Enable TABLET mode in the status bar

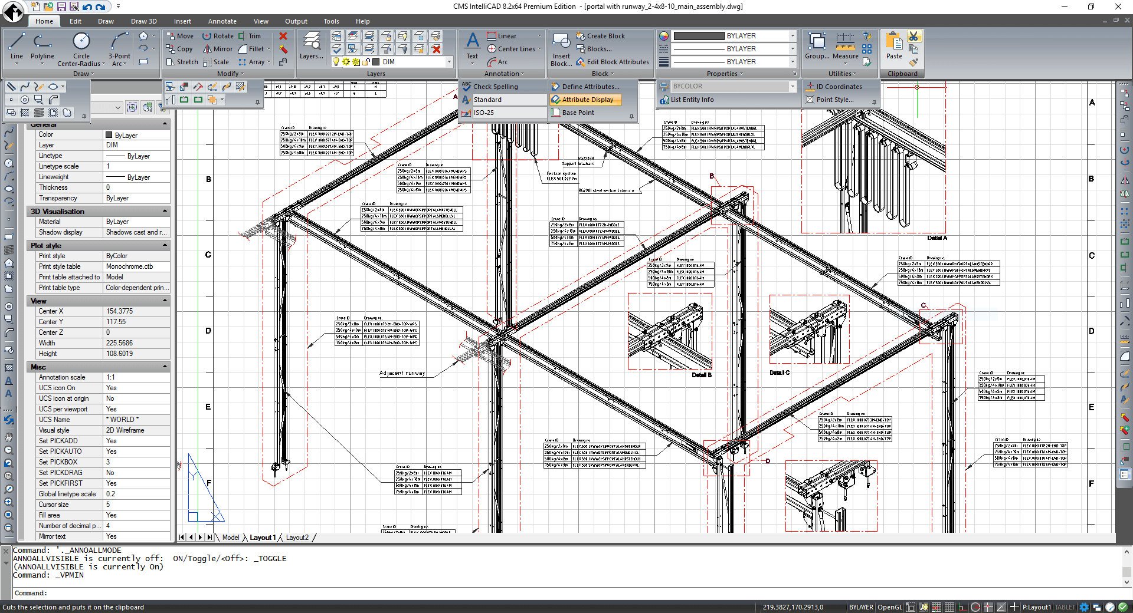coord(1065,607)
